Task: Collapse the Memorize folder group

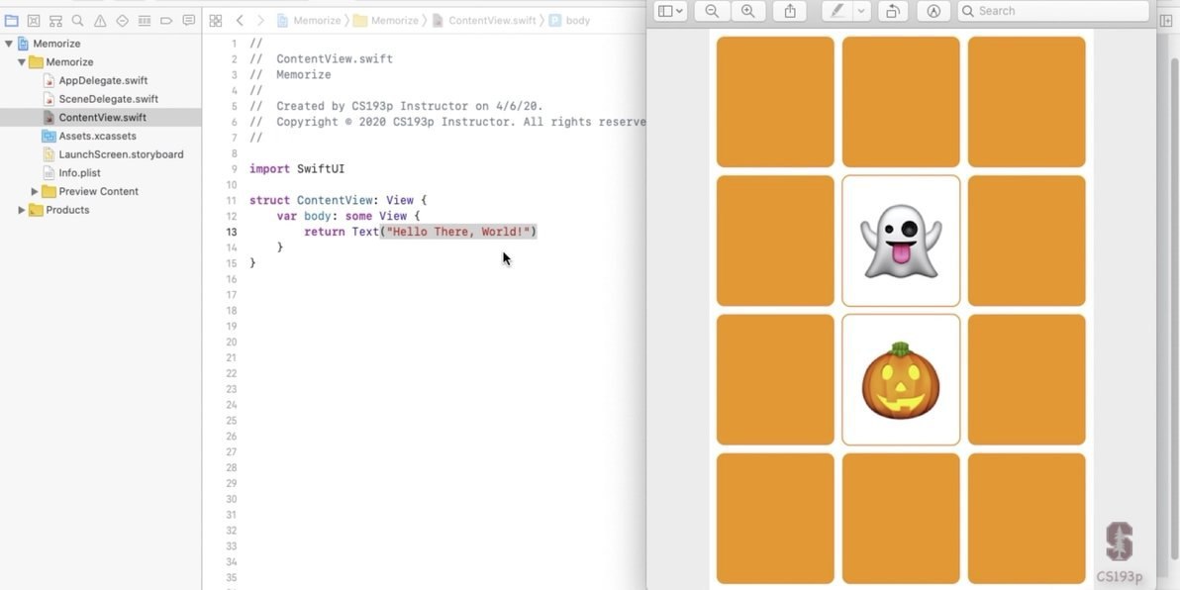Action: pos(22,61)
